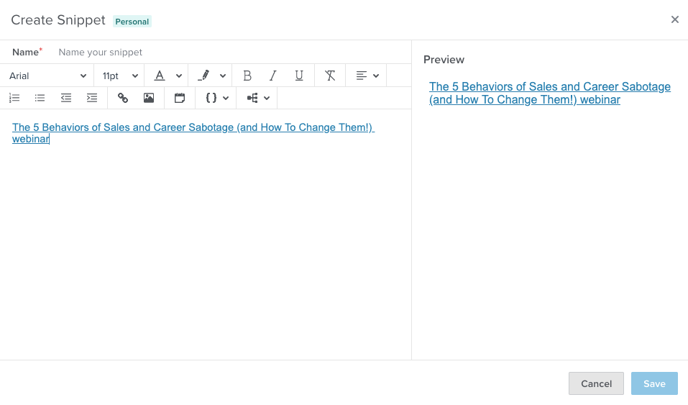This screenshot has width=688, height=405.
Task: Toggle underline formatting
Action: 299,76
